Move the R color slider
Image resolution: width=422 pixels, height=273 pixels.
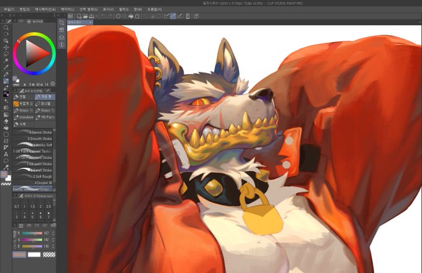coord(32,233)
